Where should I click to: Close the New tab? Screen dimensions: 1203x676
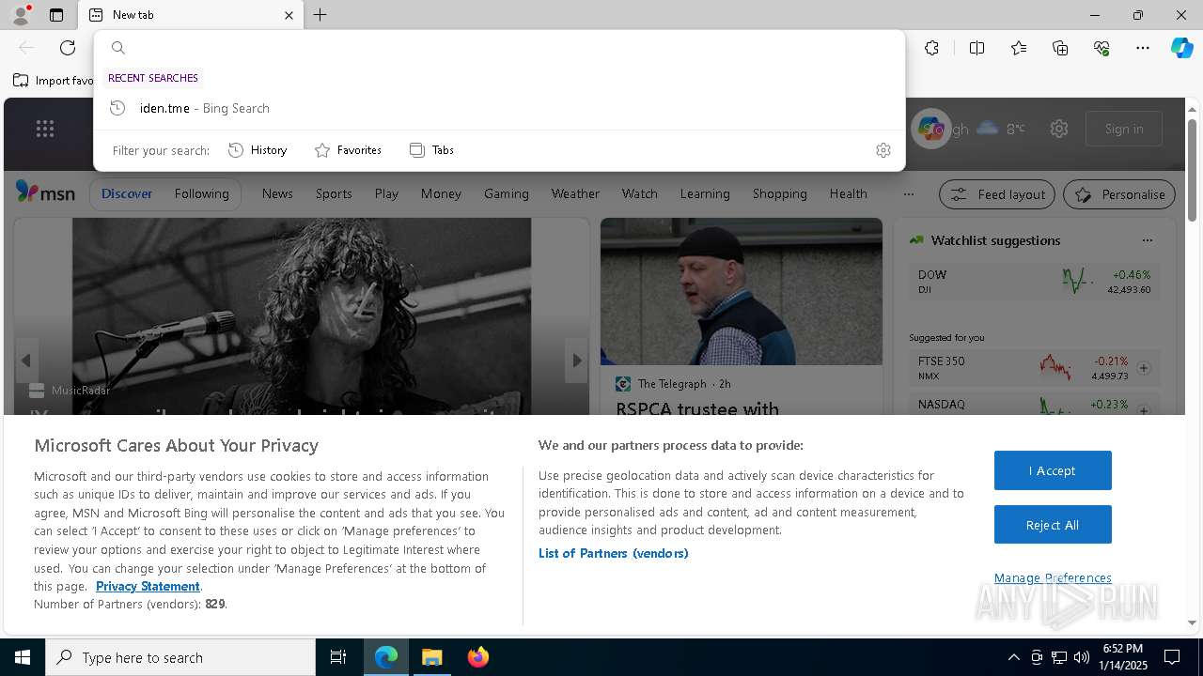click(x=289, y=15)
